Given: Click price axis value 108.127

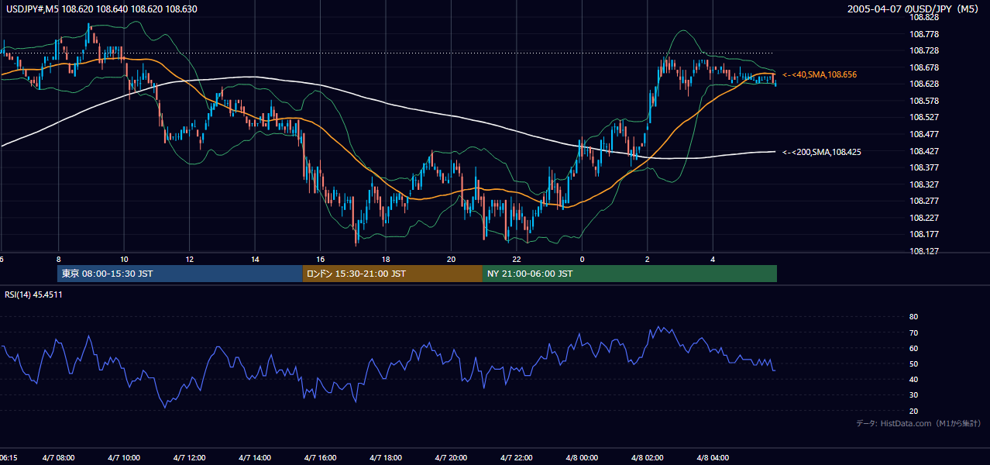Looking at the screenshot, I should [924, 251].
